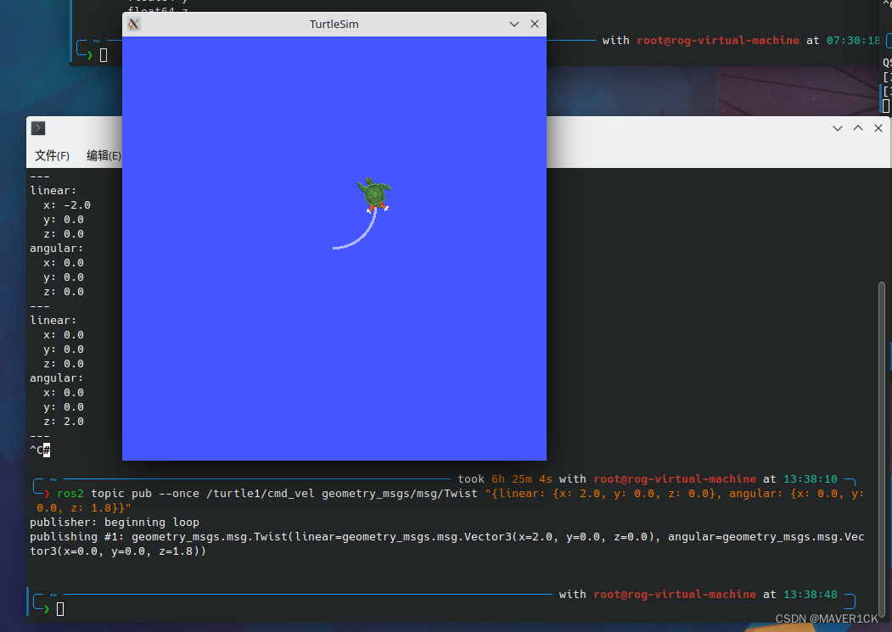Image resolution: width=892 pixels, height=632 pixels.
Task: Click the terminal vertical scrollbar
Action: click(883, 450)
